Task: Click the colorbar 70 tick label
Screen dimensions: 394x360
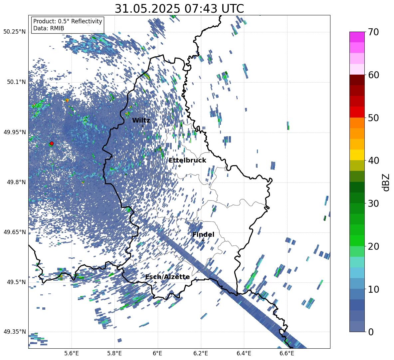Action: click(x=373, y=32)
